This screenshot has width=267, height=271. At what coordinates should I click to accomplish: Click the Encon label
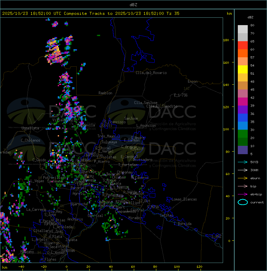point(193,81)
